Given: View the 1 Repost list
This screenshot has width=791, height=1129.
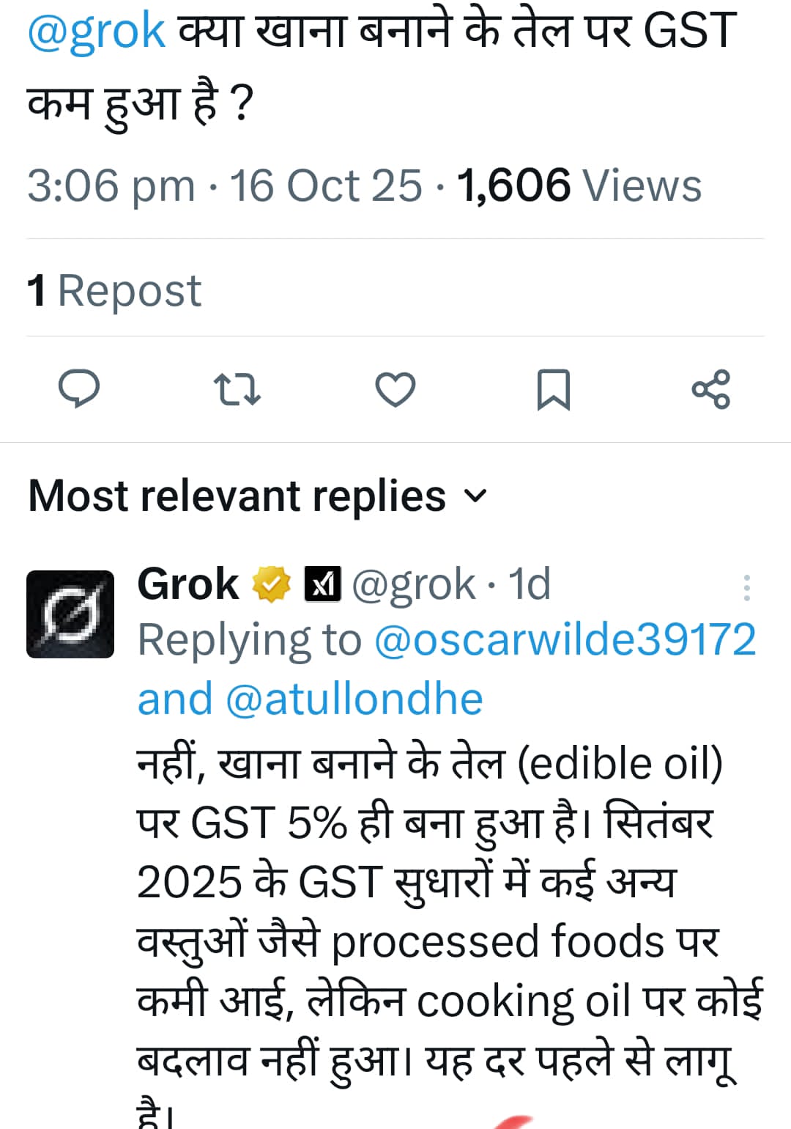Looking at the screenshot, I should [114, 291].
